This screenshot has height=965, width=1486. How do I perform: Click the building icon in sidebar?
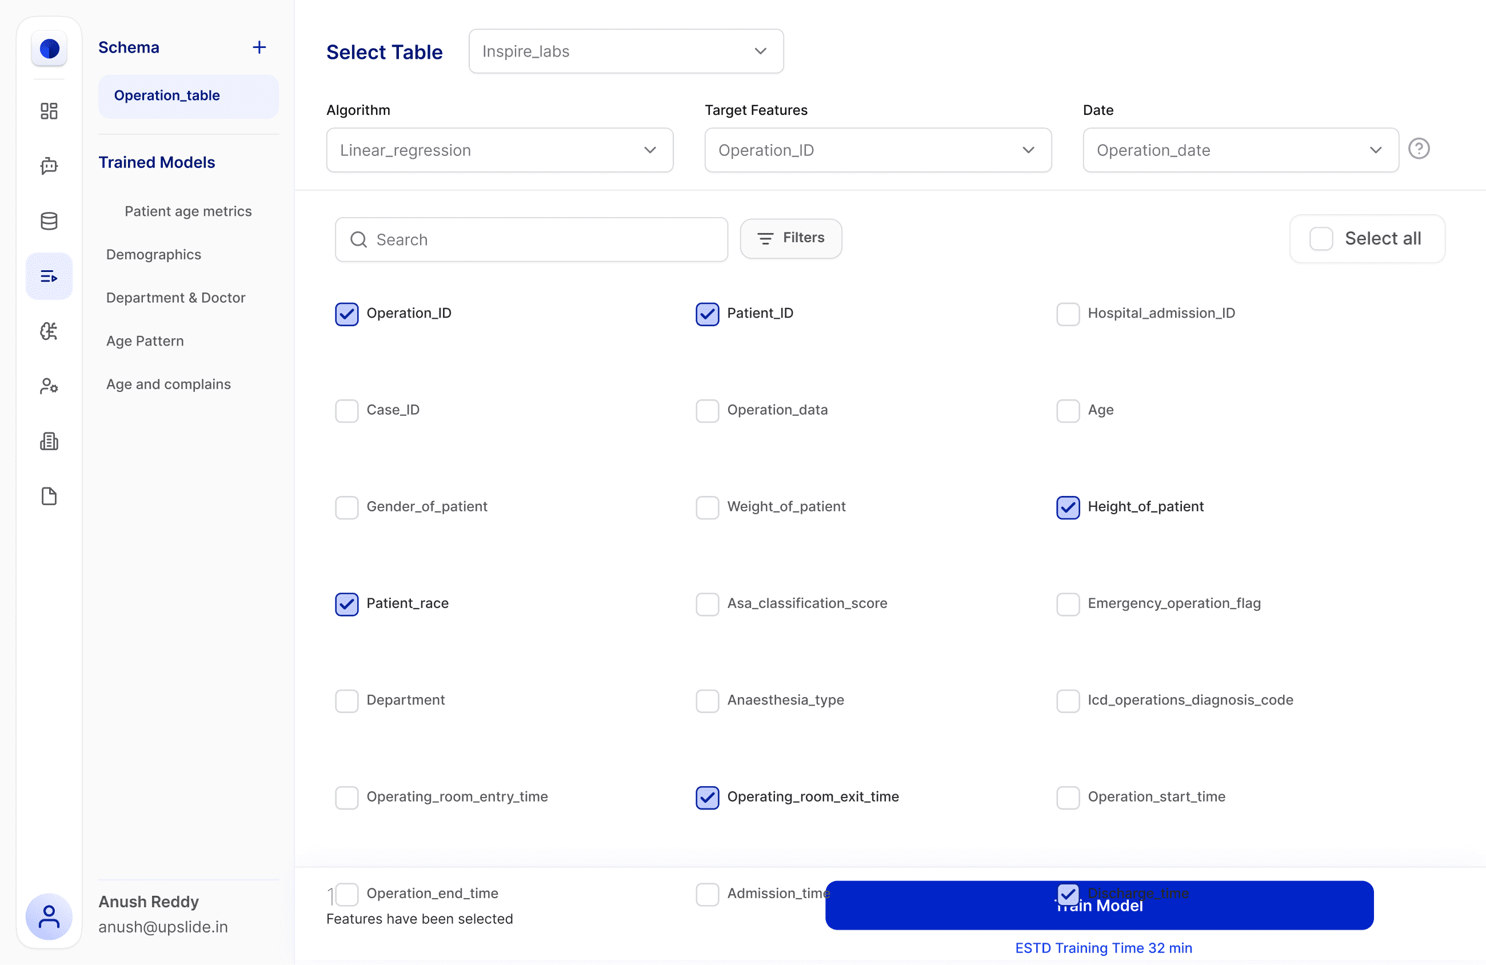(49, 441)
